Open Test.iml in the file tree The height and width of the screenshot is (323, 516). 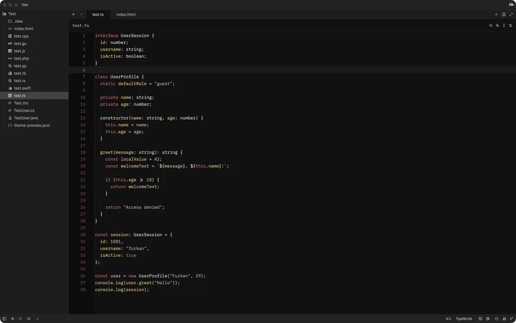coord(34,103)
